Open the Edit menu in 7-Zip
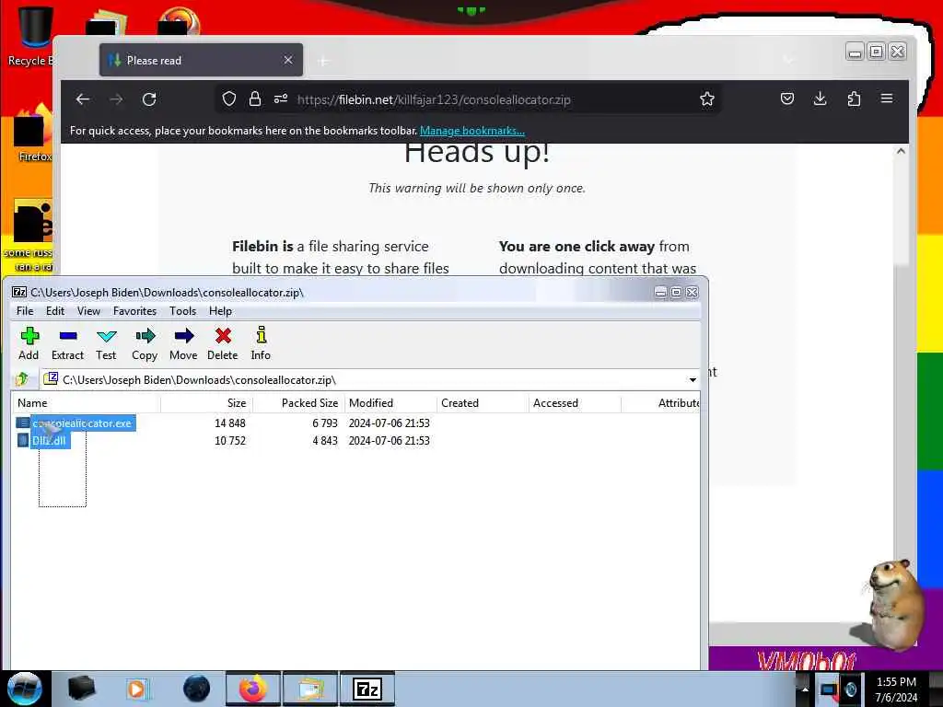This screenshot has width=943, height=707. 55,311
